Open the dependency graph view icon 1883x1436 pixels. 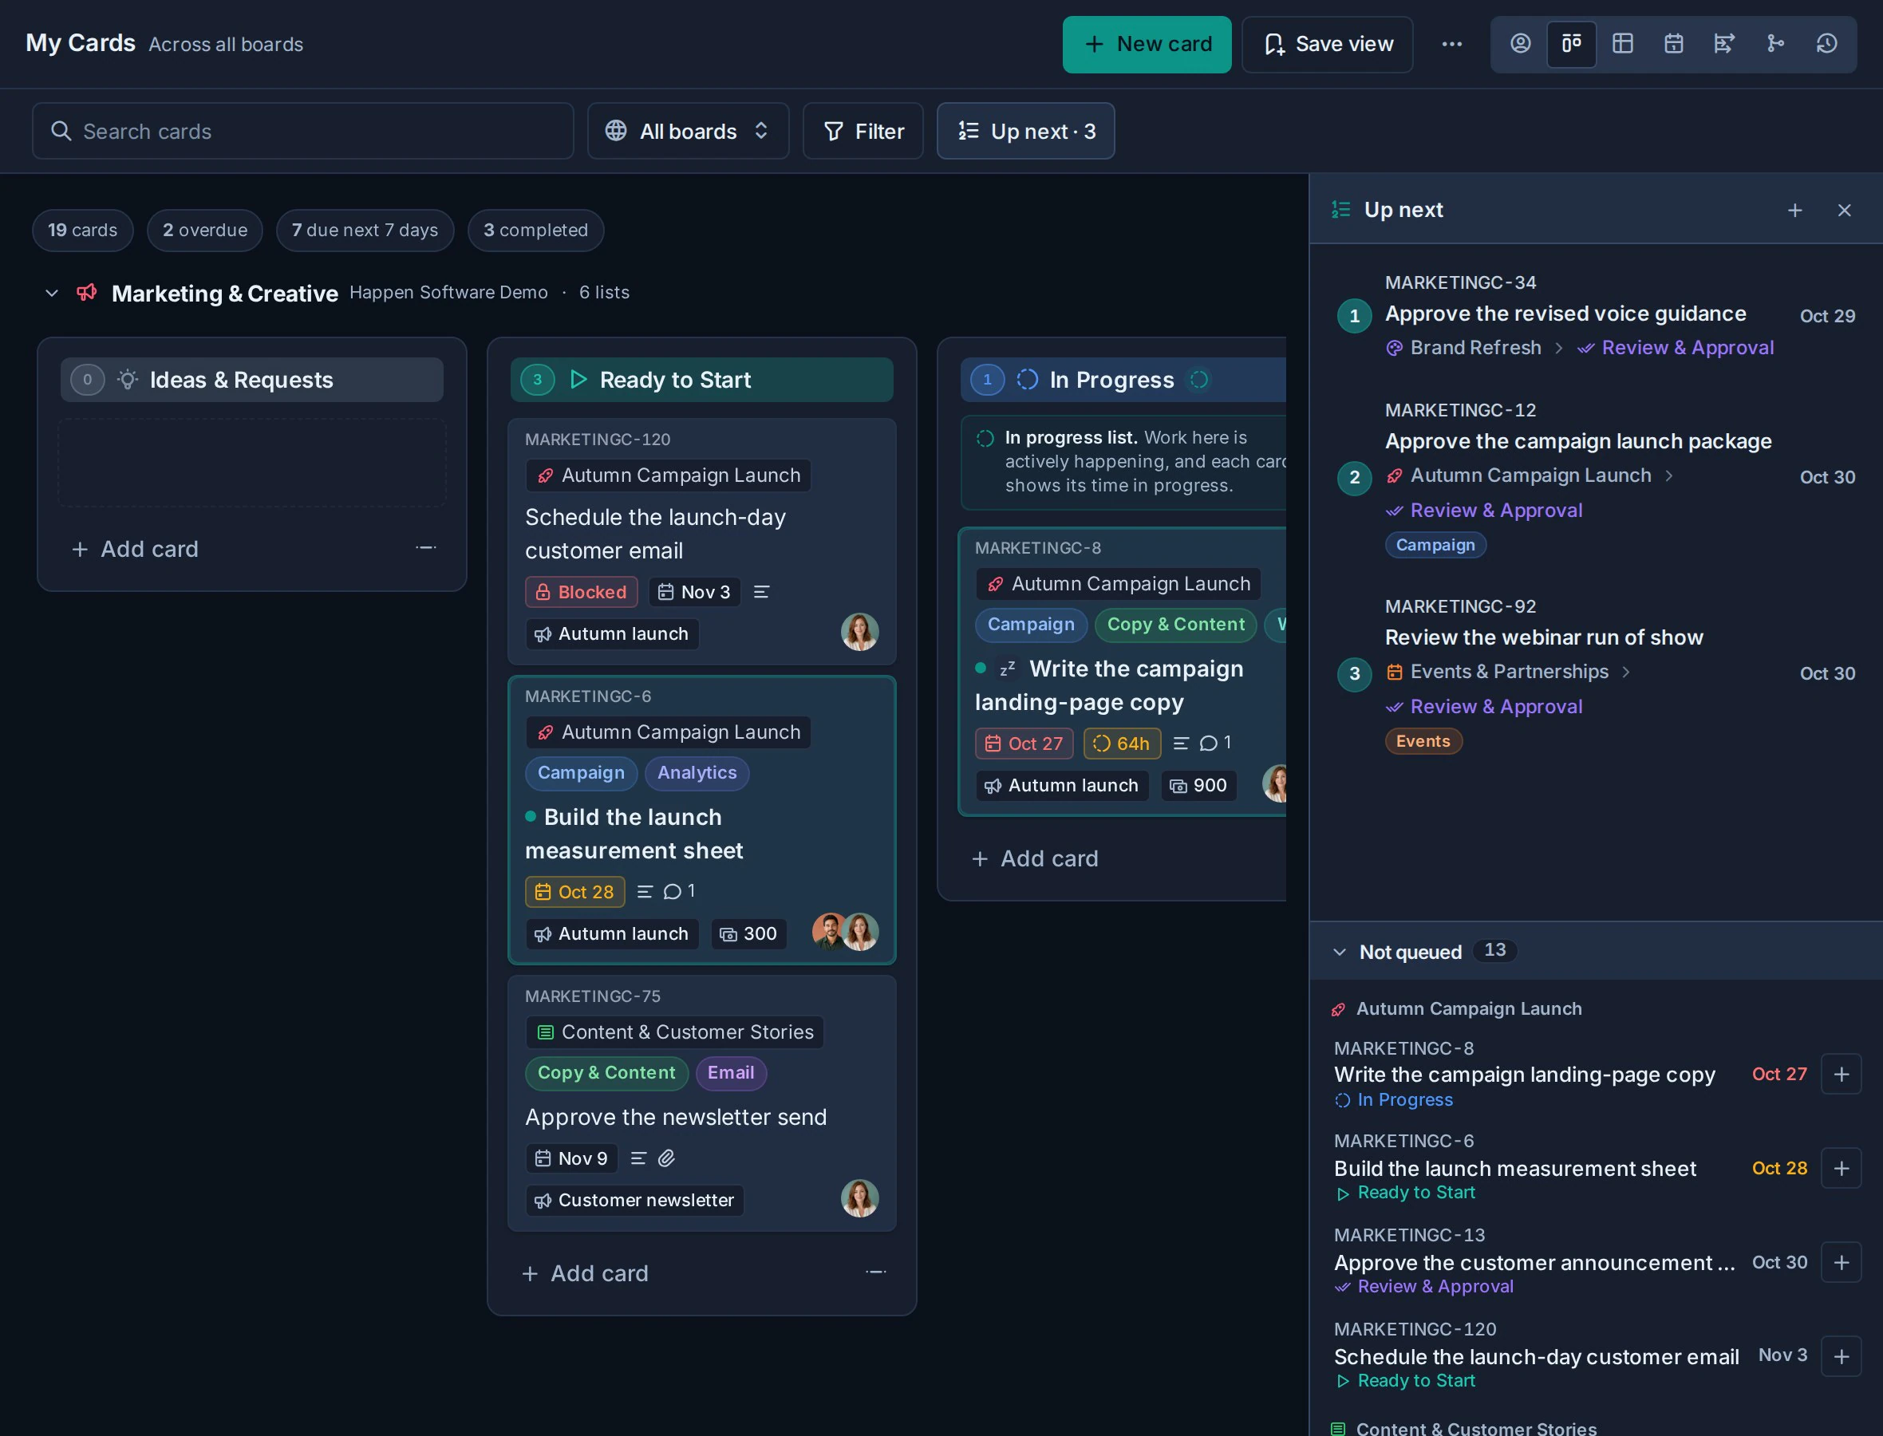click(1775, 44)
